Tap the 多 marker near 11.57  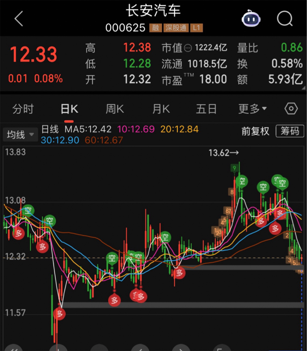tap(59, 314)
